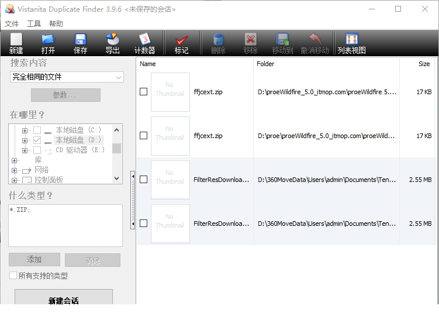Screen dimensions: 439x316
Task: Collapse the left panel using splitter arrows
Action: [133, 200]
